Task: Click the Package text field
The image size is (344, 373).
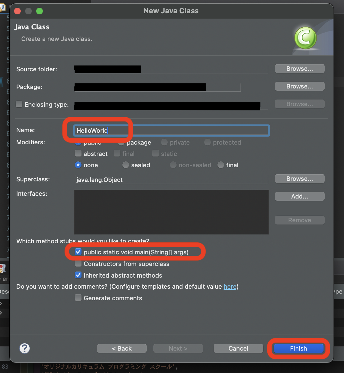Action: pos(157,87)
